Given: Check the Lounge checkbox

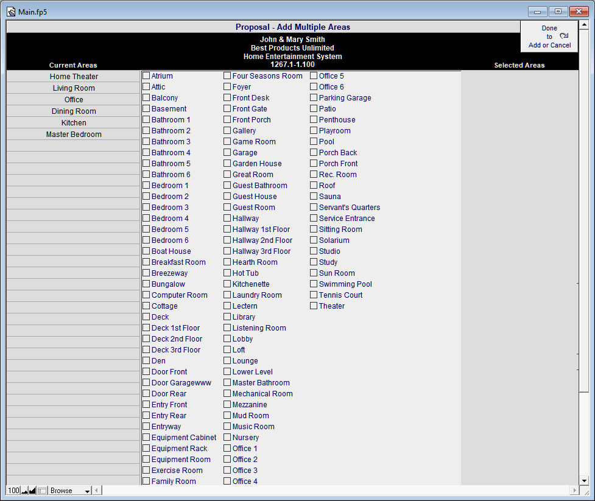Looking at the screenshot, I should point(227,360).
